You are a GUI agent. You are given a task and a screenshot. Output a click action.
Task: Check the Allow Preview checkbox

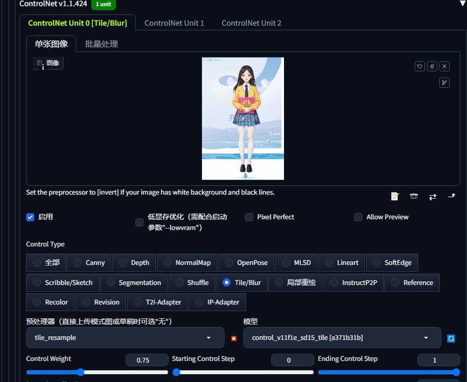(x=358, y=217)
